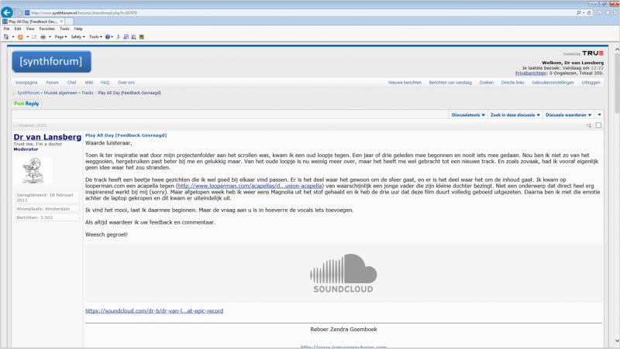620x349 pixels.
Task: Click the browser Back arrow button
Action: (7, 12)
